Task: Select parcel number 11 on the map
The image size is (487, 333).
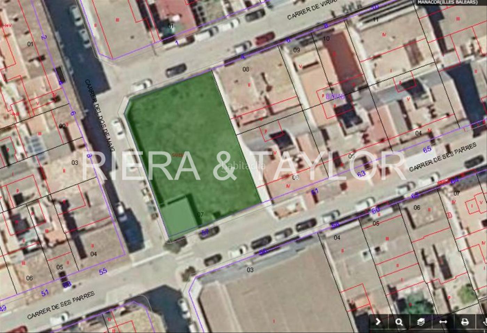Action: pos(375,20)
